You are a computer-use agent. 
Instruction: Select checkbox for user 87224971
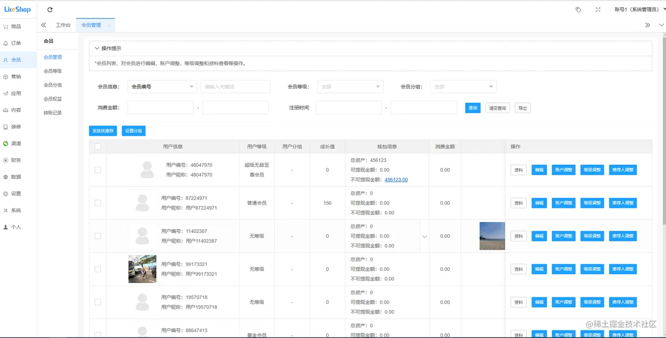[98, 203]
